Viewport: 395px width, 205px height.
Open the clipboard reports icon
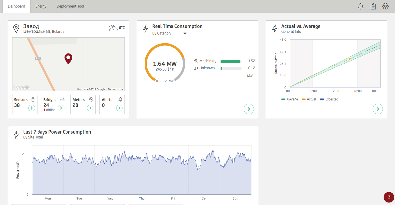click(373, 6)
